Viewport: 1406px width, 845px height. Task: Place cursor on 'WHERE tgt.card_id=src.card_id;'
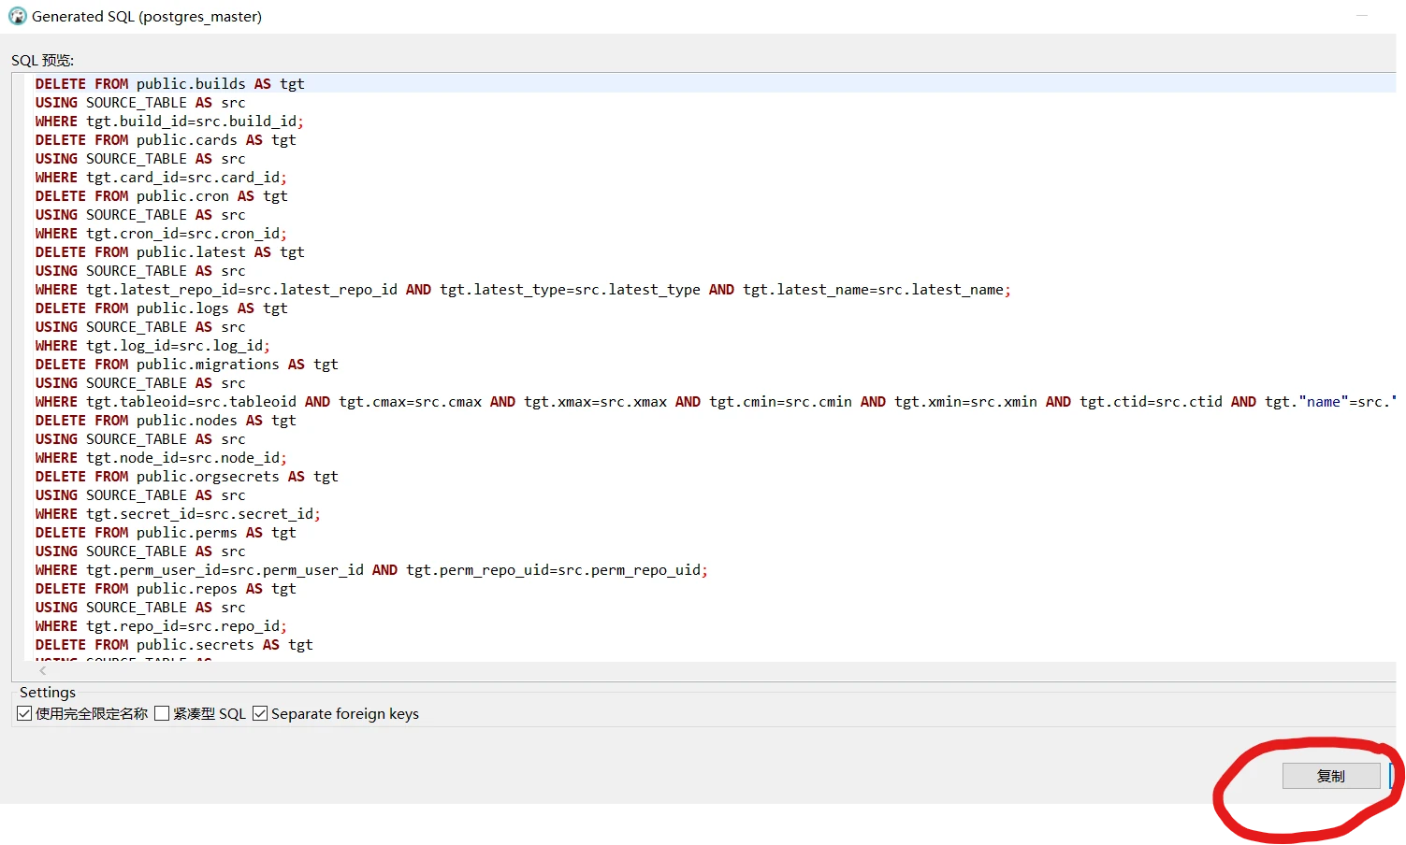(161, 178)
